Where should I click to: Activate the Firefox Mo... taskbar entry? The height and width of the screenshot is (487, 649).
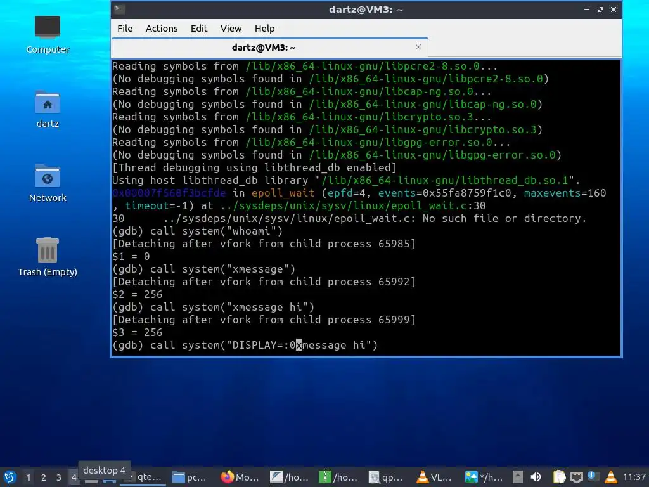pos(240,477)
